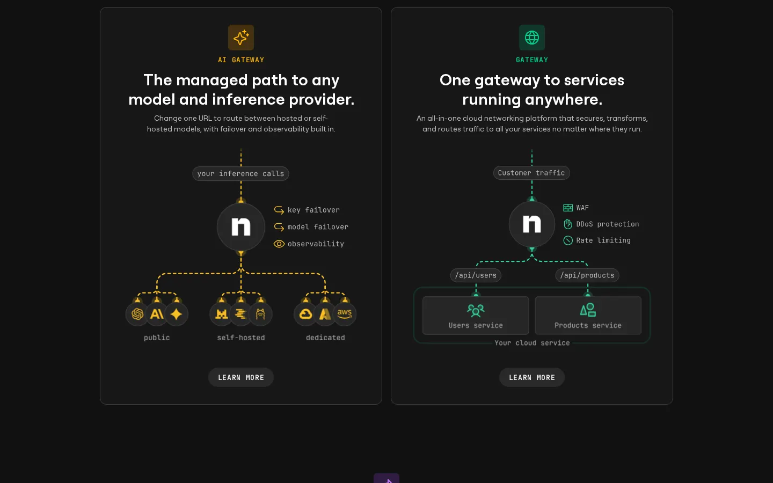Screen dimensions: 773x483
Task: Click the AI Gateway sparkle icon
Action: [x=241, y=38]
